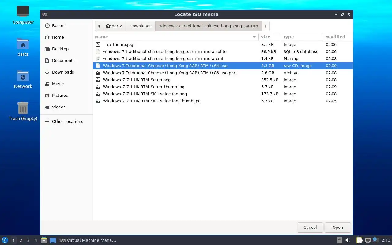
Task: Open the Lubuntu start menu
Action: [5, 240]
